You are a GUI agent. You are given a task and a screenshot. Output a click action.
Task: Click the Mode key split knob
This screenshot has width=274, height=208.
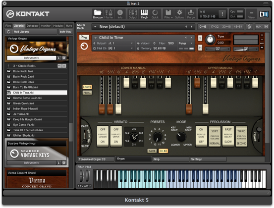coord(181,137)
